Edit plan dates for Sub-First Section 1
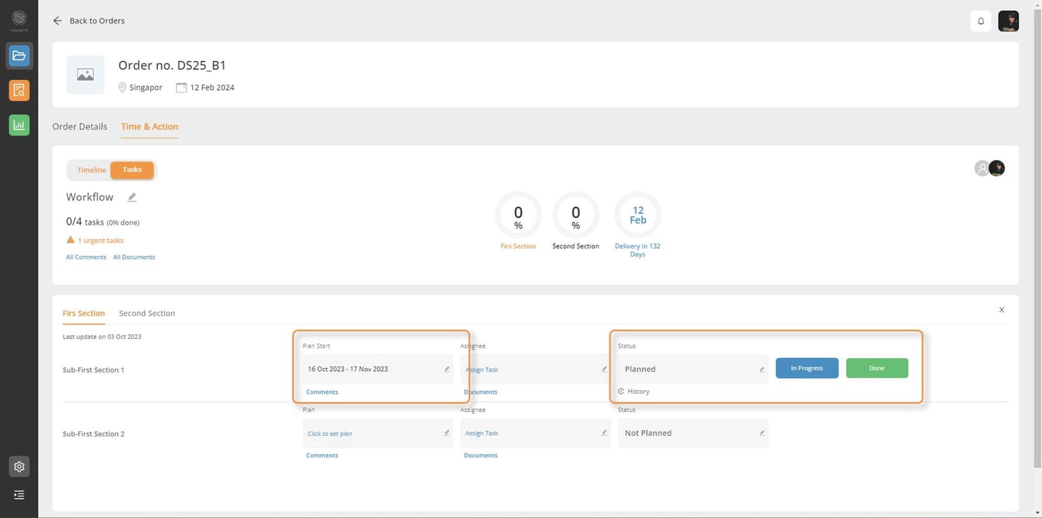This screenshot has width=1042, height=518. 447,369
